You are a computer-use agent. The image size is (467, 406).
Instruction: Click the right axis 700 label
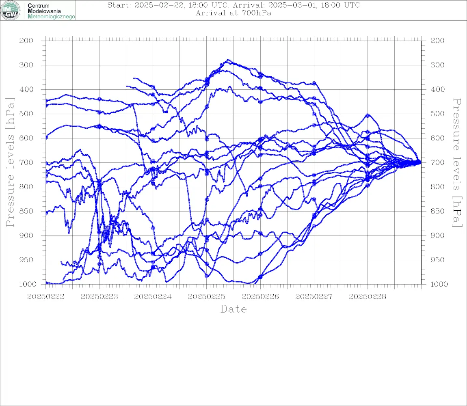point(437,163)
